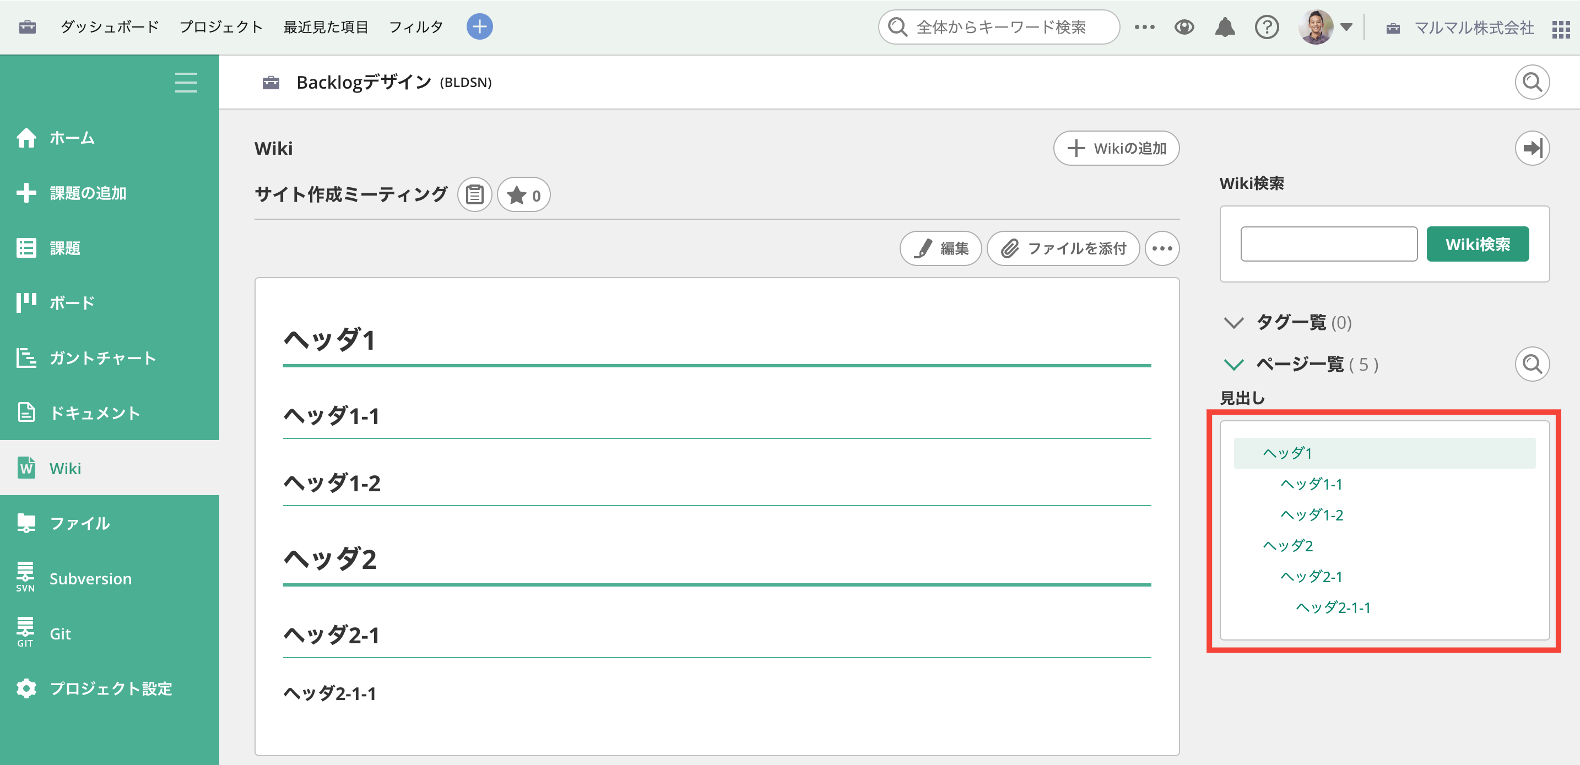Screen dimensions: 1580x765
Task: Open 最近見た項目 menu
Action: tap(326, 27)
